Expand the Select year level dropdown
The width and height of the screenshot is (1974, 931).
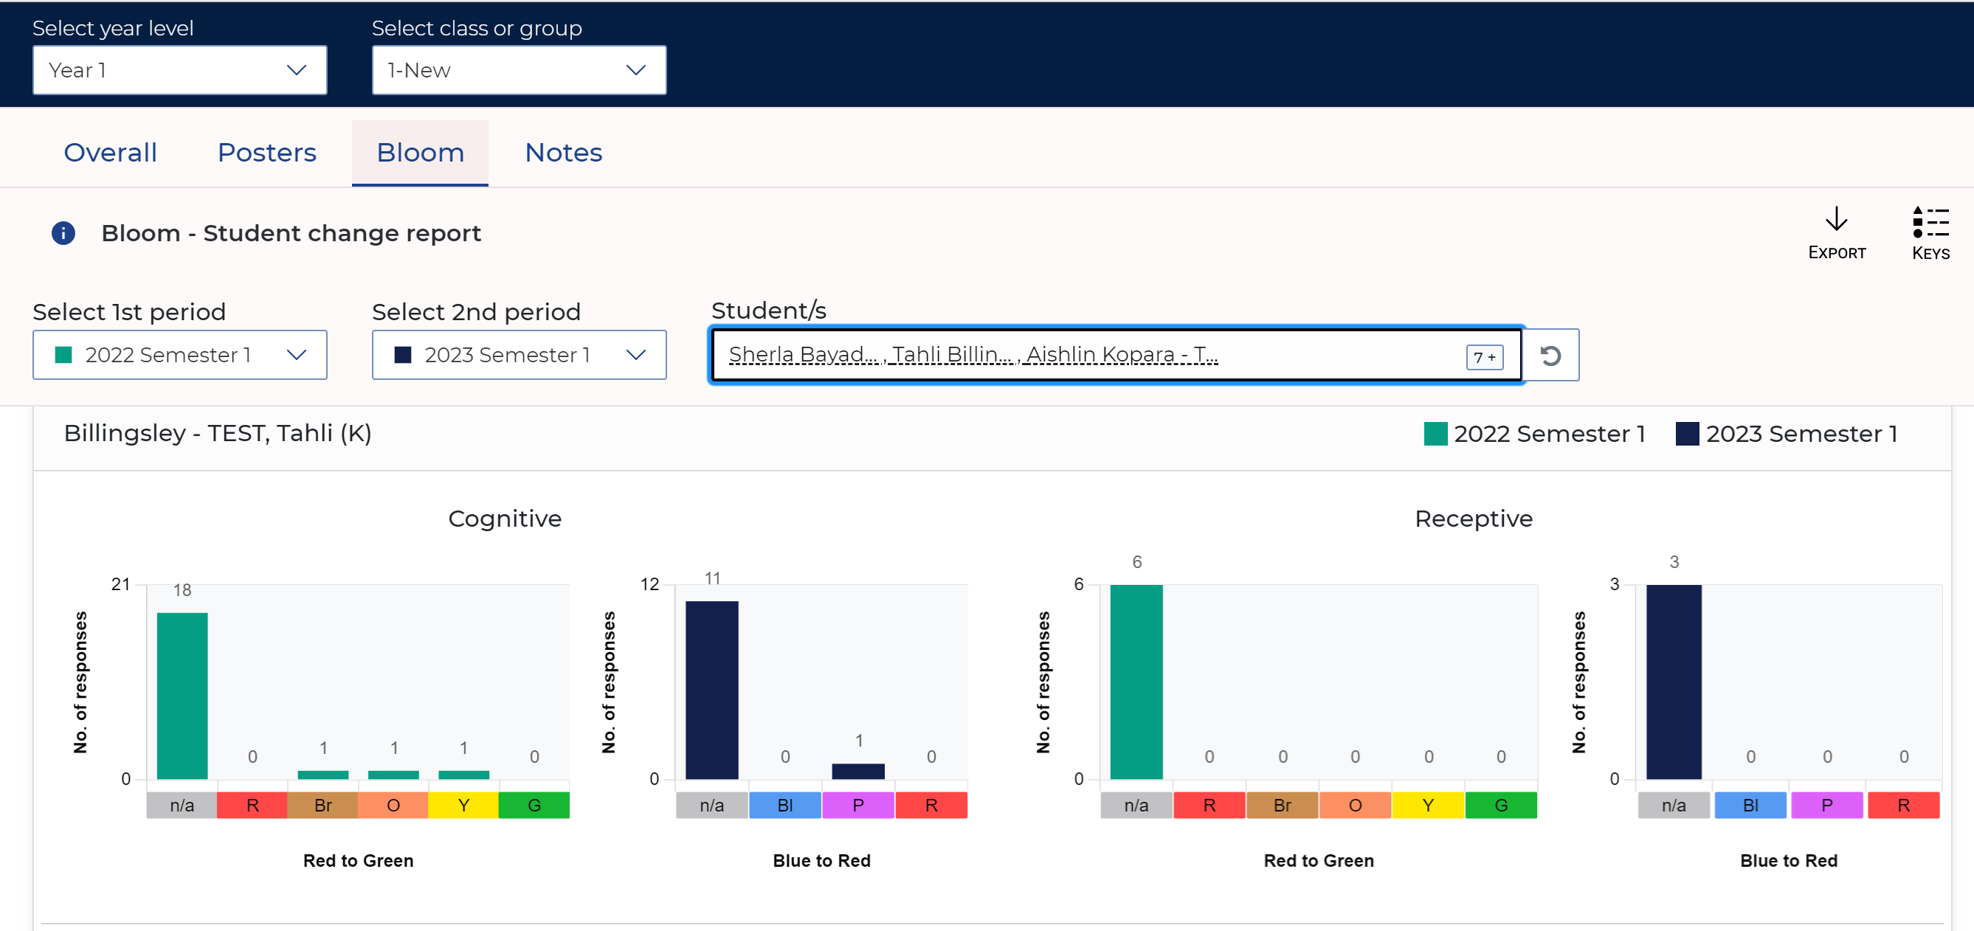click(x=179, y=71)
